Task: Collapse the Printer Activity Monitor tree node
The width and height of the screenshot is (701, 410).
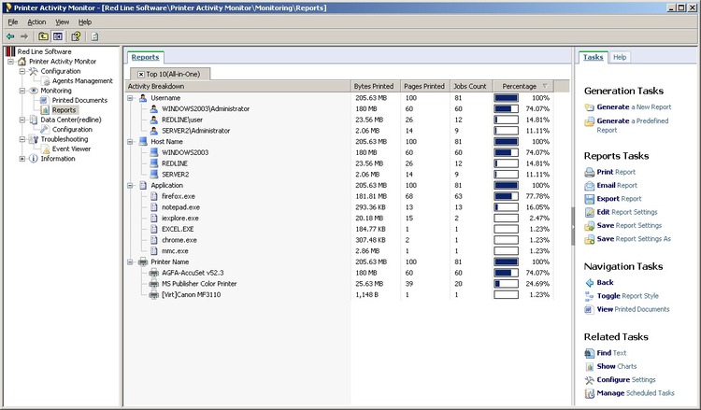Action: [x=10, y=62]
